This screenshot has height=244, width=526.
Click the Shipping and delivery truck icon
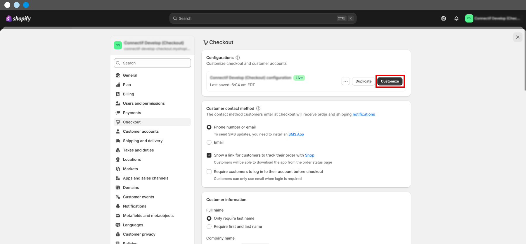(x=118, y=141)
